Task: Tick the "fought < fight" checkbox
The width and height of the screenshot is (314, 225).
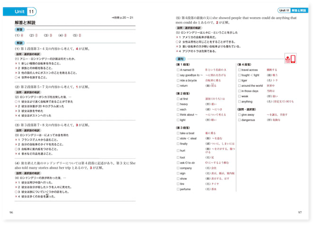Action: (x=239, y=75)
